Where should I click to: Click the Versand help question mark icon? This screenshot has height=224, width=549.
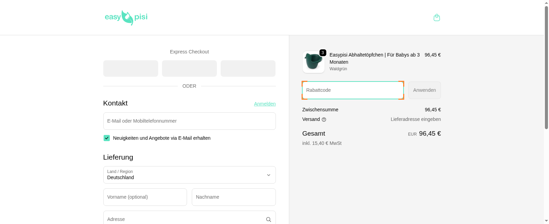click(x=324, y=120)
